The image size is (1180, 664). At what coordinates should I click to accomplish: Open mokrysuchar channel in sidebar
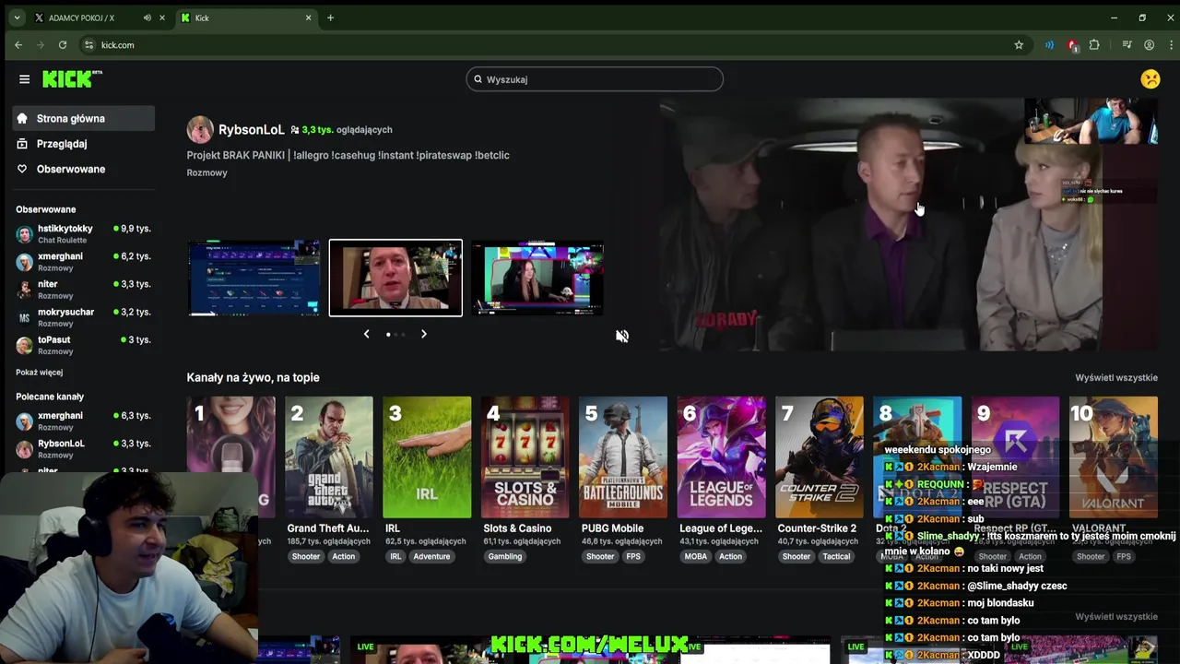point(84,317)
